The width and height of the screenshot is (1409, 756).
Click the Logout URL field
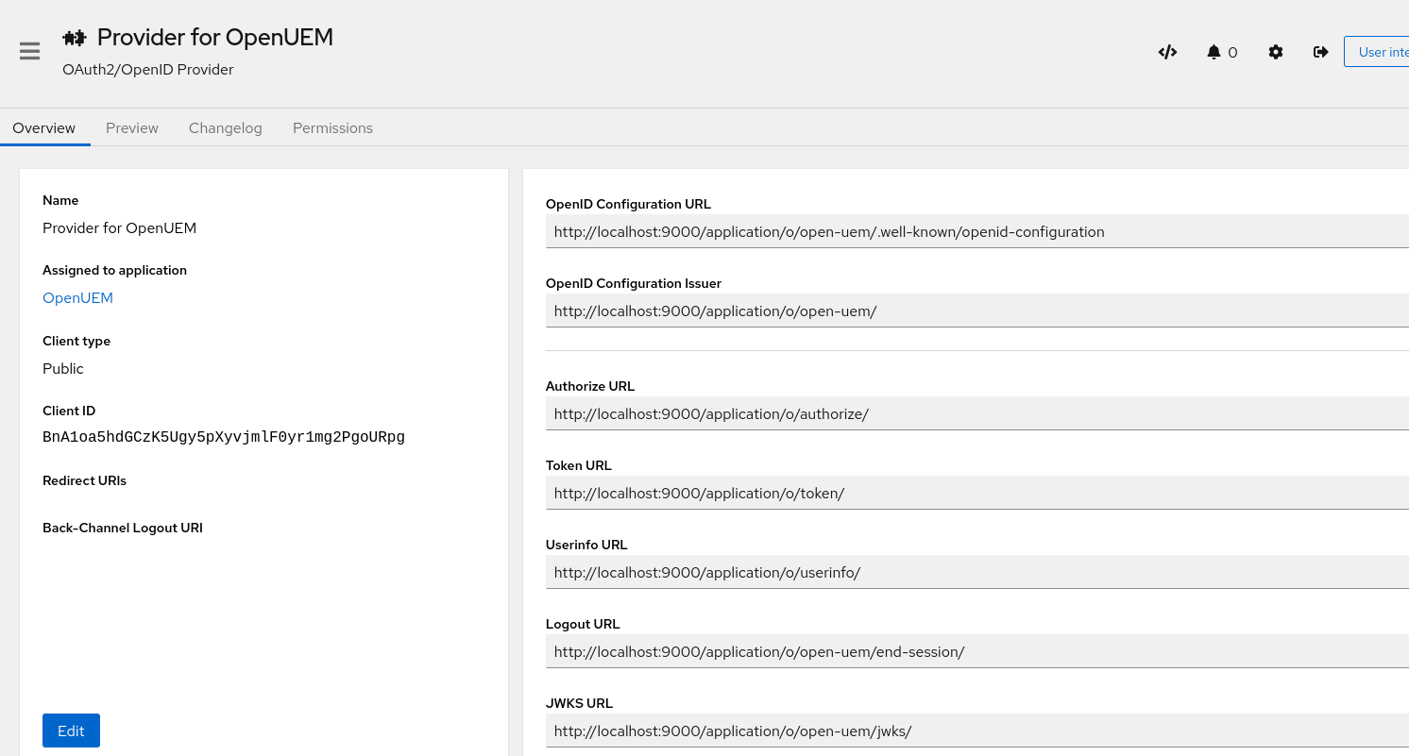point(944,651)
